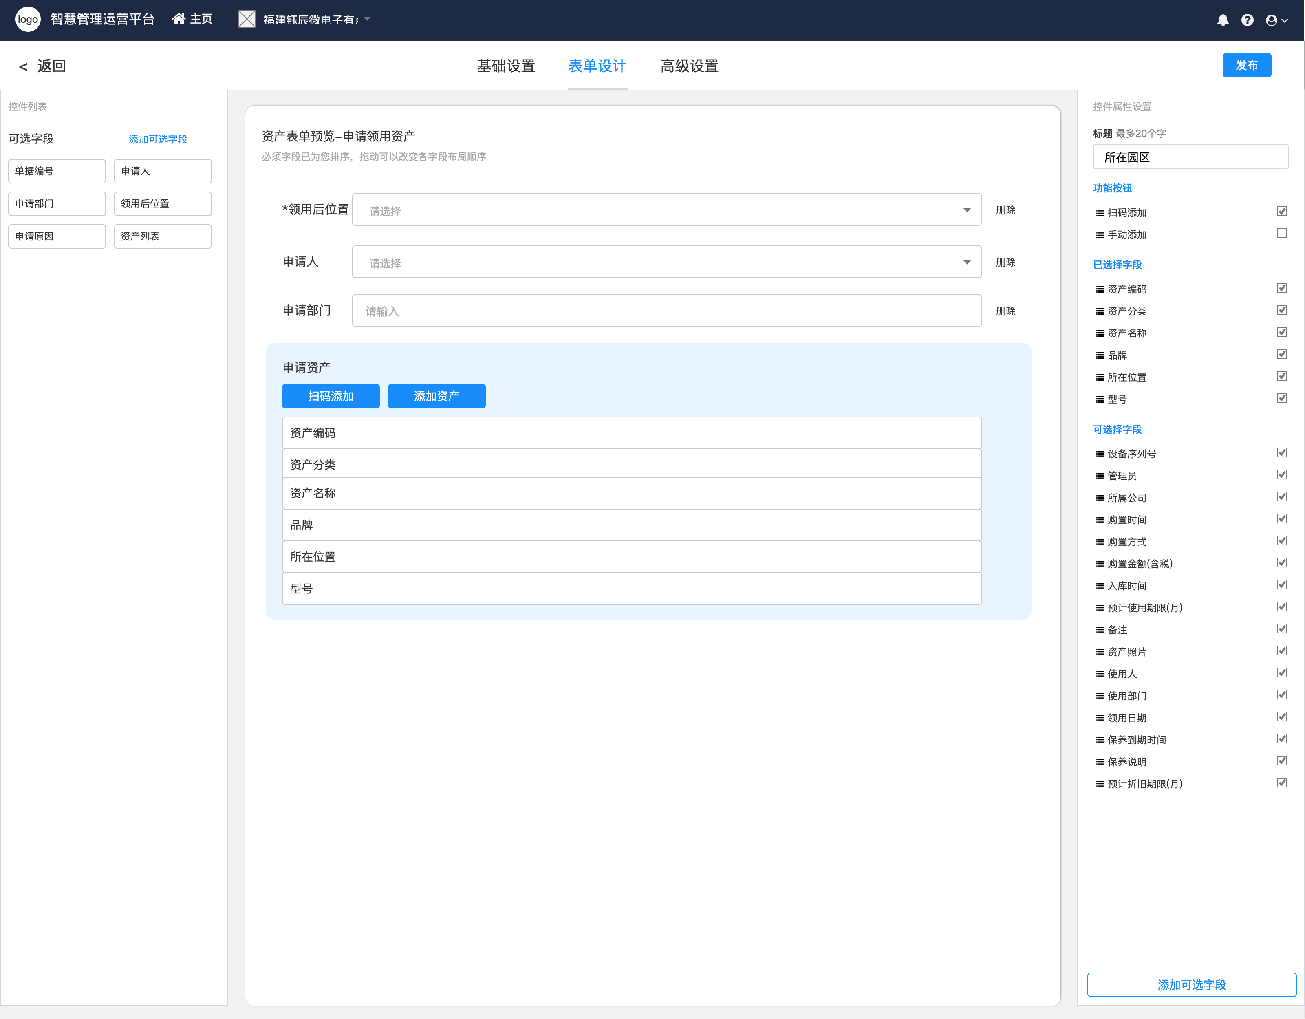Click the 发布 button
Image resolution: width=1305 pixels, height=1019 pixels.
click(x=1246, y=65)
